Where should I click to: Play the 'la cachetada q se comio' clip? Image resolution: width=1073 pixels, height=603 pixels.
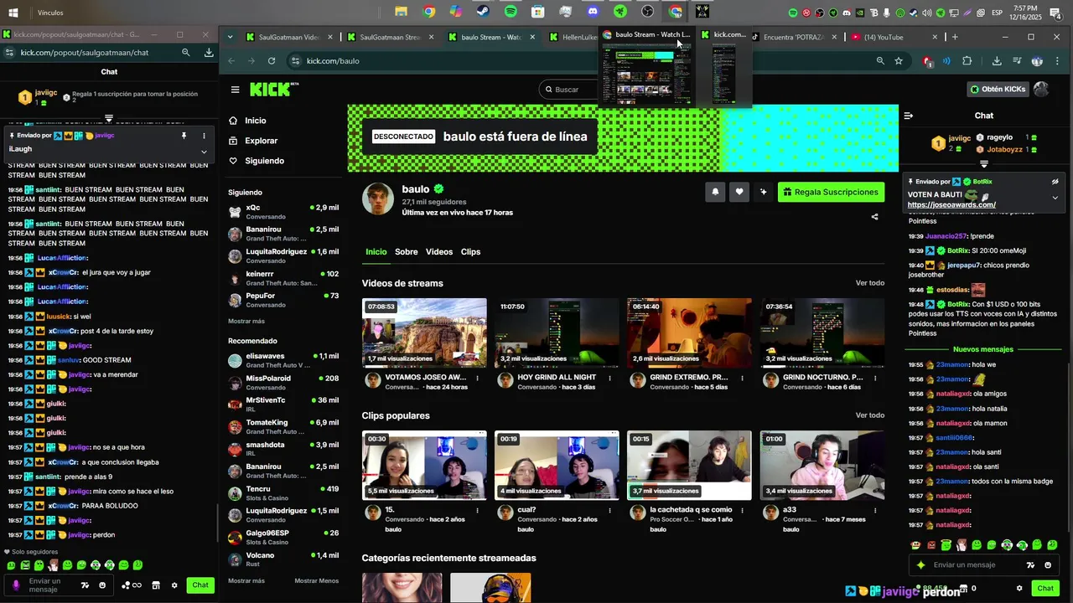pos(689,465)
